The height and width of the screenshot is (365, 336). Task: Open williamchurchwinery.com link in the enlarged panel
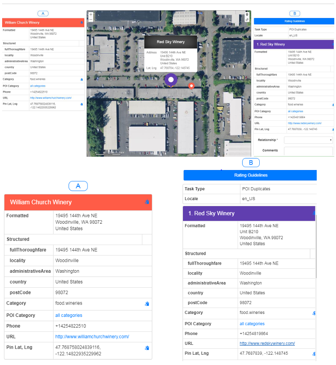pos(92,337)
